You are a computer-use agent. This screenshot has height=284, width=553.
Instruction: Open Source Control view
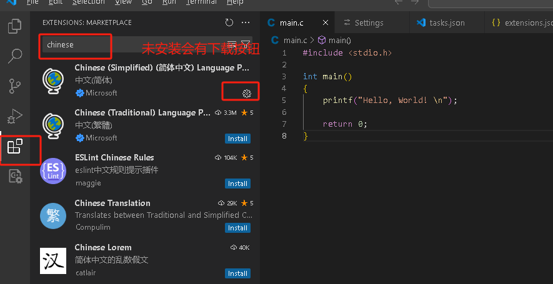click(x=15, y=86)
